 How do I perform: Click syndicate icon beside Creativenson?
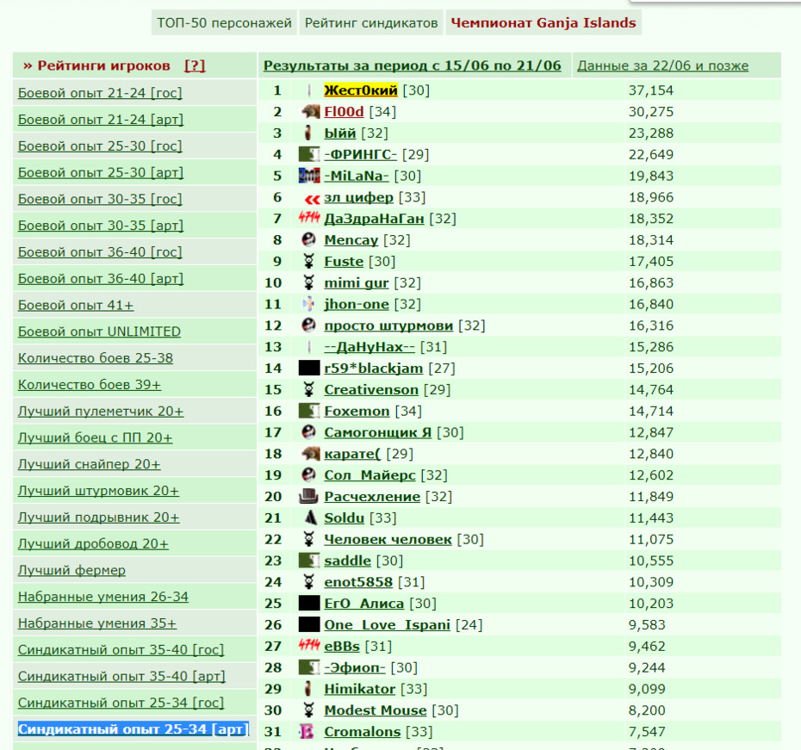coord(309,389)
